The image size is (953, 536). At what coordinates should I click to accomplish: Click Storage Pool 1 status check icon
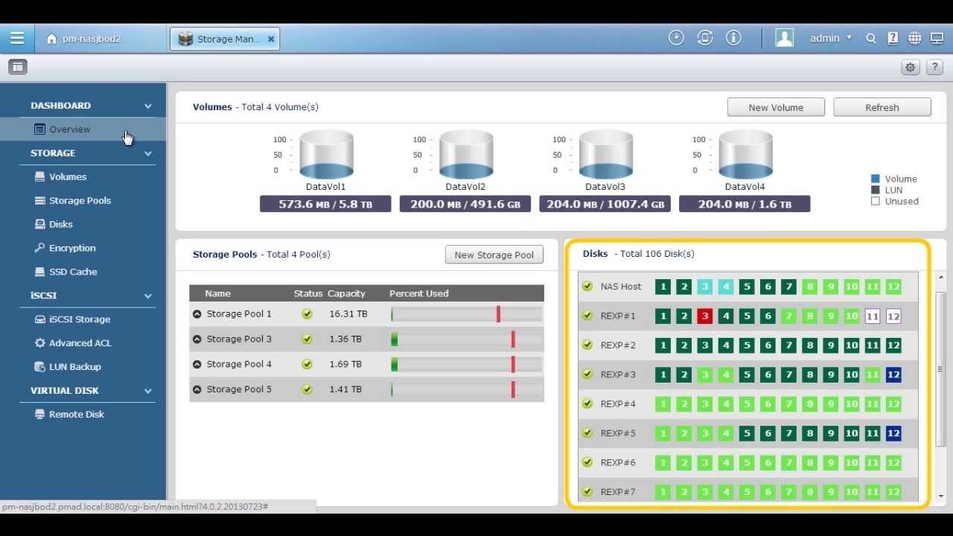click(x=307, y=314)
